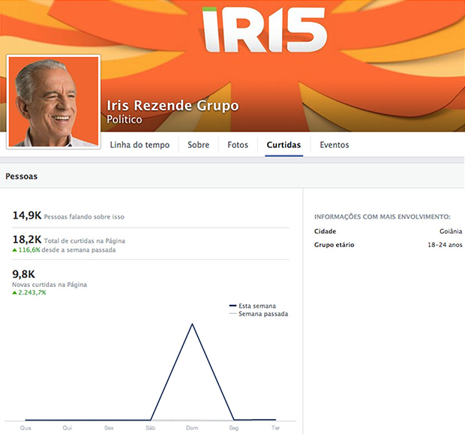The image size is (465, 435).
Task: Click the 18-24 anos value
Action: click(445, 245)
